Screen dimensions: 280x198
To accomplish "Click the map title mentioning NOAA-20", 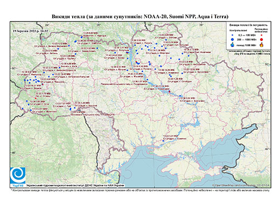I will pyautogui.click(x=140, y=17).
